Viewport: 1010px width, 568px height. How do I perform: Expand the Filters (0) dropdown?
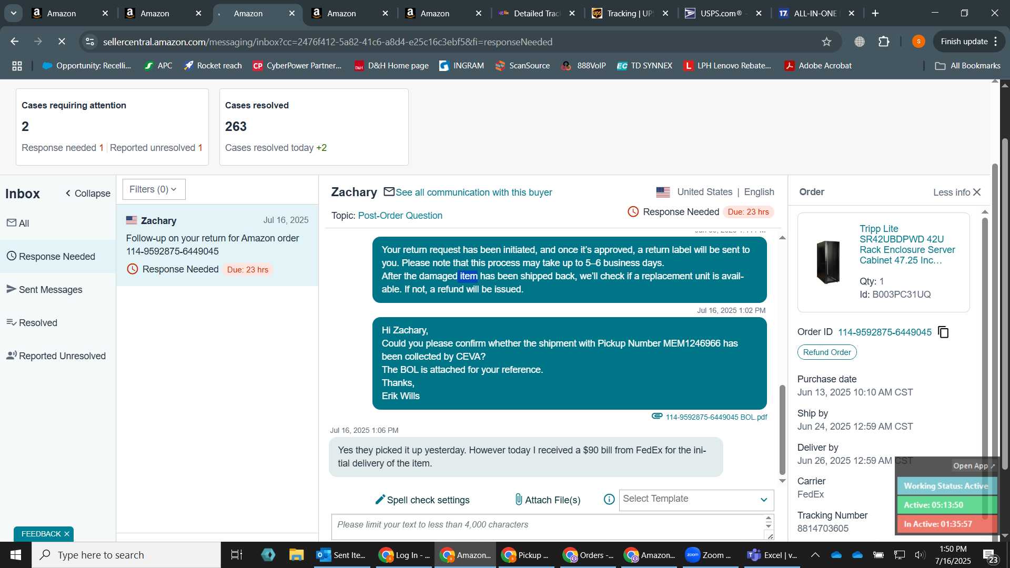pos(154,189)
